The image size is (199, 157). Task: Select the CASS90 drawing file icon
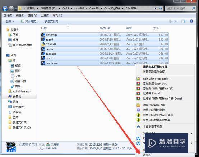click(43, 44)
